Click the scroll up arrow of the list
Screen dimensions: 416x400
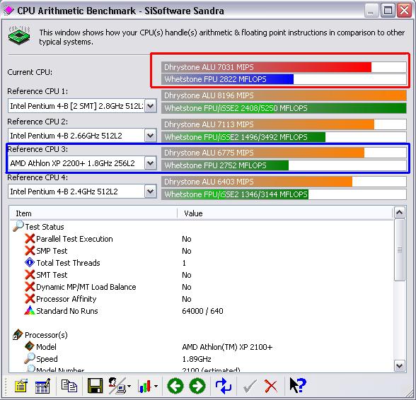pyautogui.click(x=400, y=212)
